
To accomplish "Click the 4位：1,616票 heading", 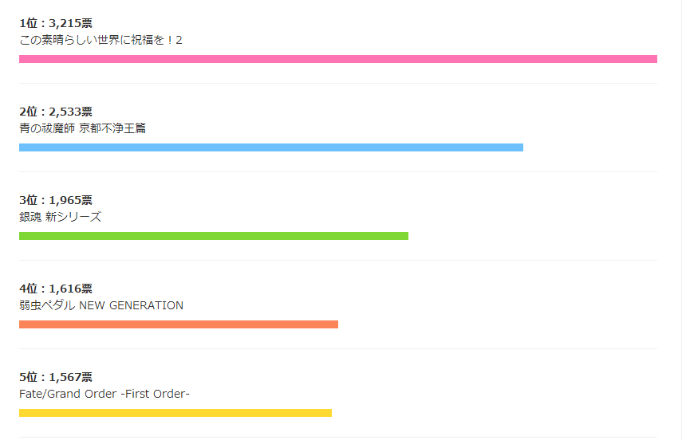I will click(56, 289).
